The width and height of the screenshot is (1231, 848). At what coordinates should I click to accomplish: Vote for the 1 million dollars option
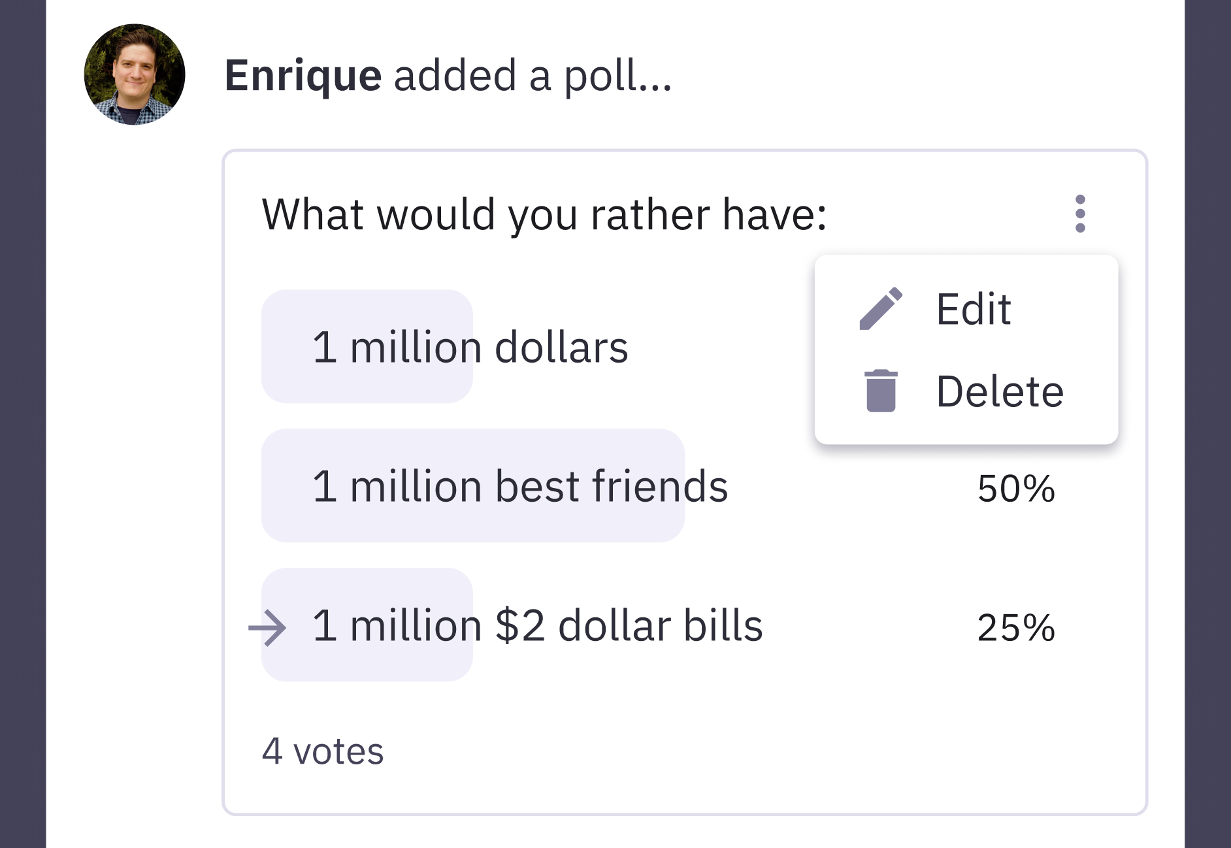tap(470, 346)
